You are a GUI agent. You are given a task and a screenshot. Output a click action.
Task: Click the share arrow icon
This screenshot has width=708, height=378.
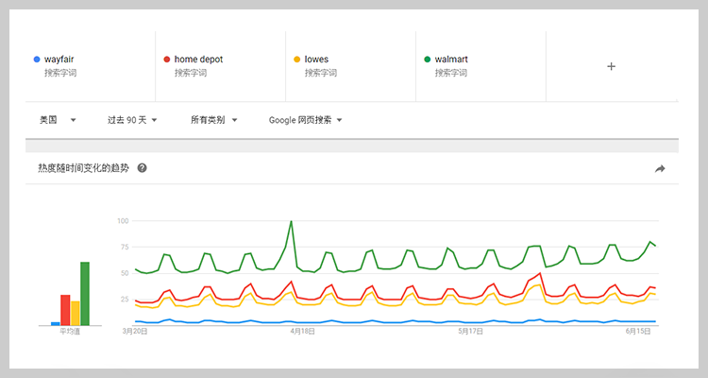pyautogui.click(x=660, y=168)
